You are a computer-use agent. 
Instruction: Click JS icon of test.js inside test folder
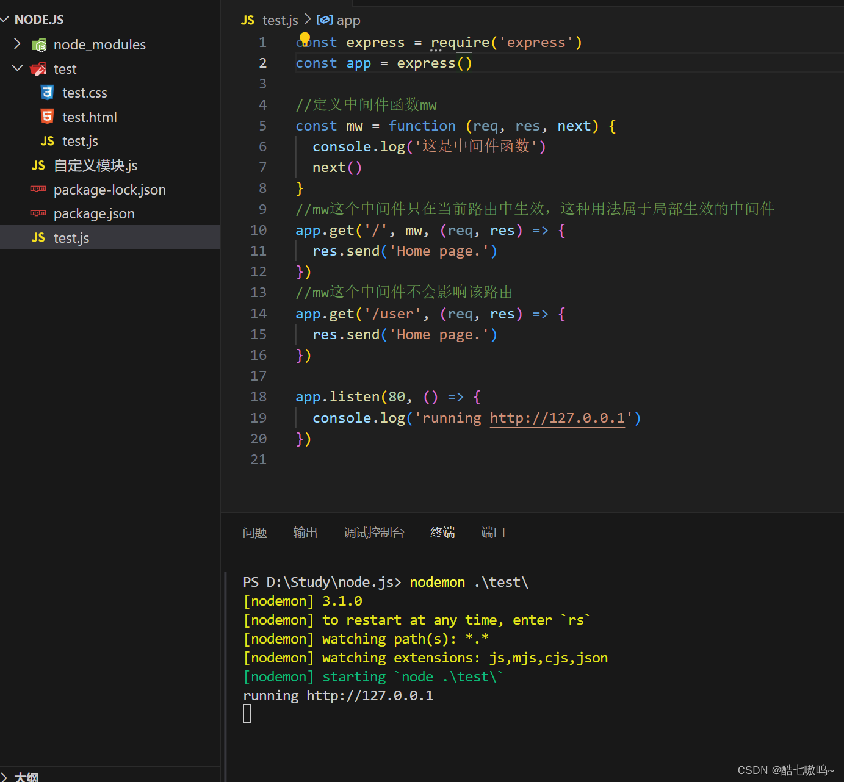[48, 141]
